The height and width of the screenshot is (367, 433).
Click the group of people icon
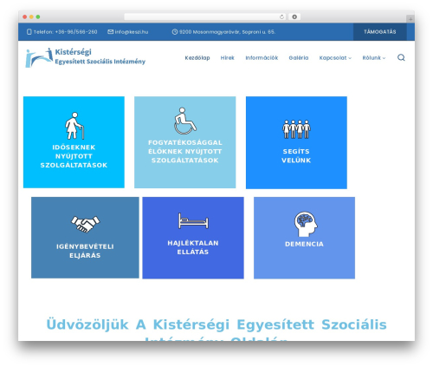pos(296,129)
